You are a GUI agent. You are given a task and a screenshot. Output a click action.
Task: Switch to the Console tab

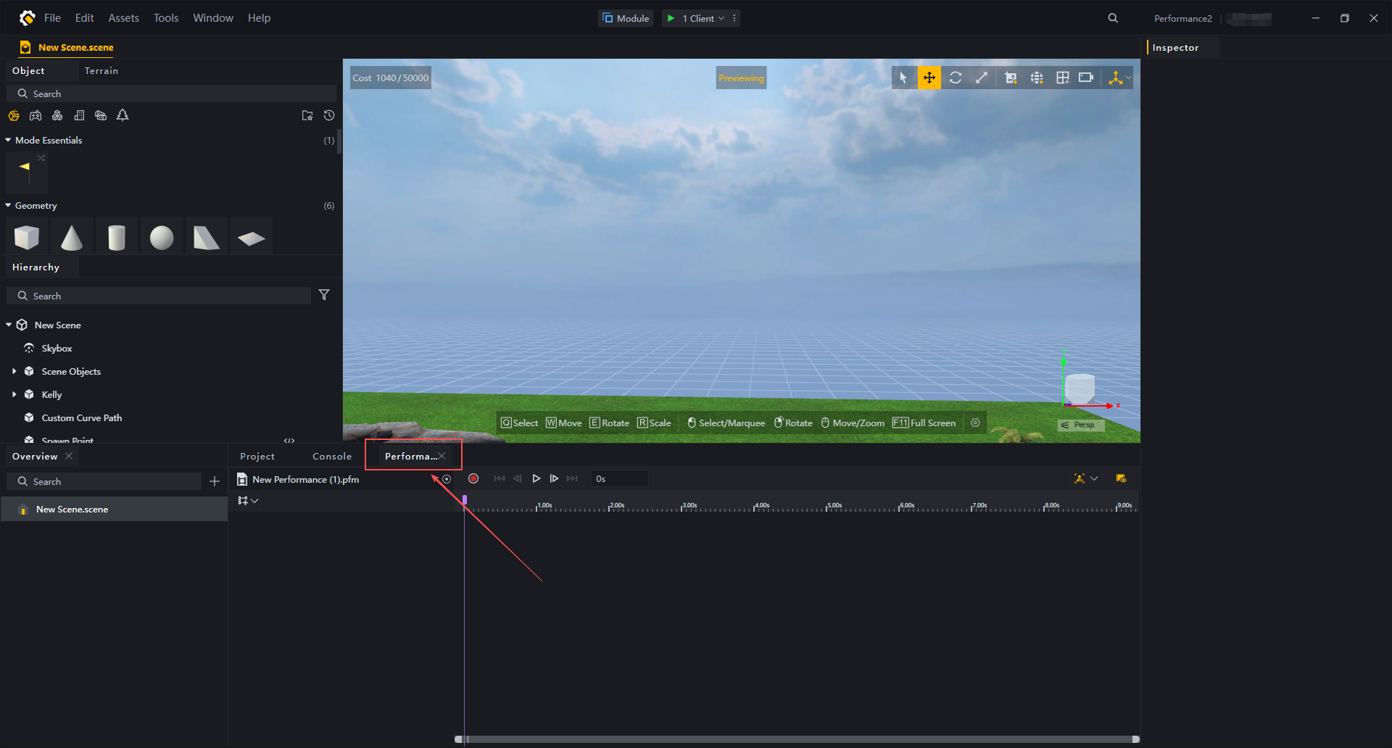coord(331,456)
